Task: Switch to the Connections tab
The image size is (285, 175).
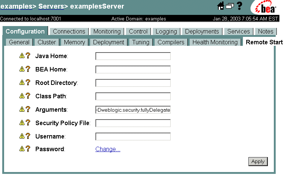Action: [x=69, y=31]
